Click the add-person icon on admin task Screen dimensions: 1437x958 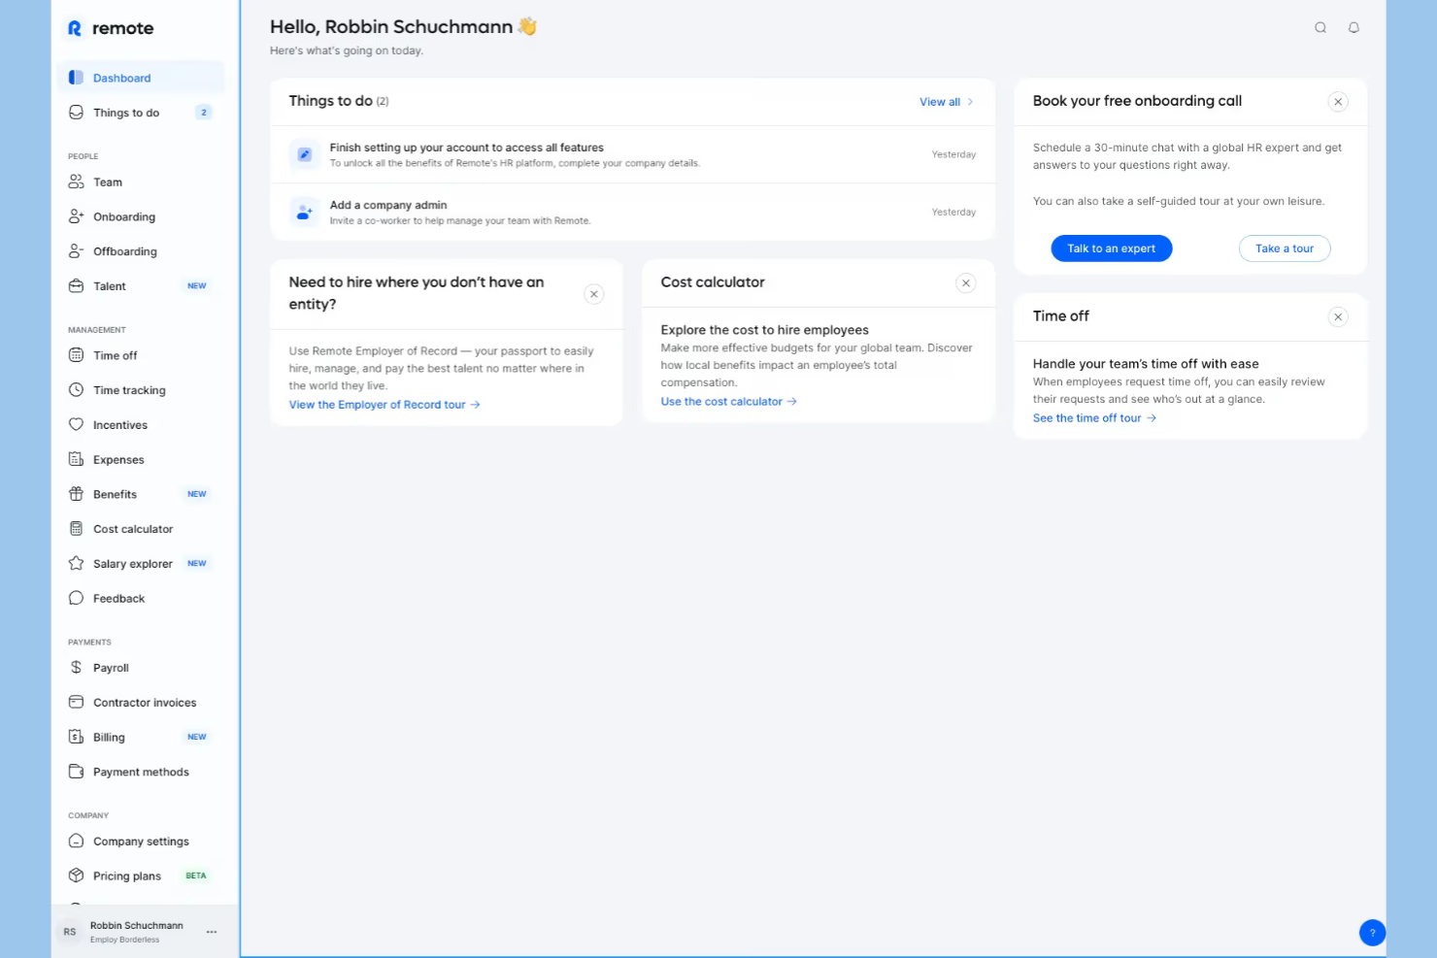coord(304,212)
